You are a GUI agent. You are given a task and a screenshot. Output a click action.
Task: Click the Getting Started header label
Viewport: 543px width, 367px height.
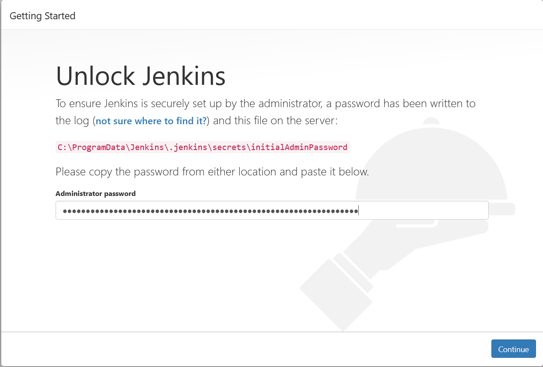42,15
